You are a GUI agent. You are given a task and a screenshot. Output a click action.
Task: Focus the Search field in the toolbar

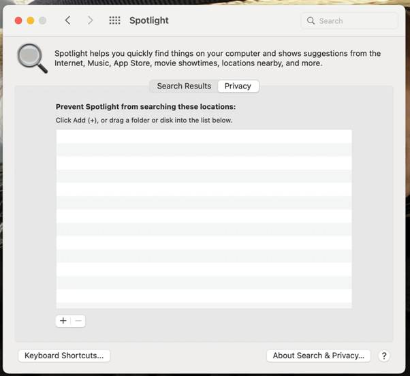[354, 21]
